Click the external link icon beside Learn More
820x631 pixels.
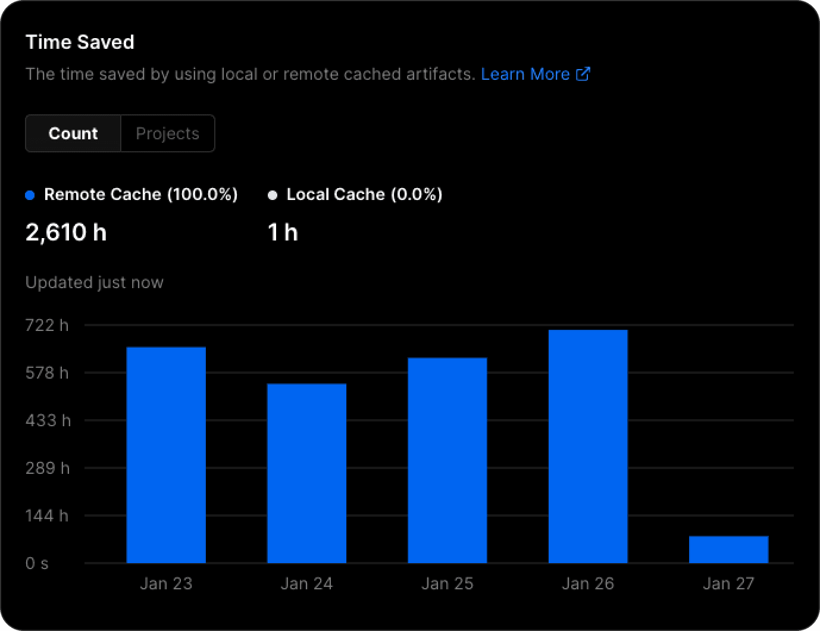(584, 73)
